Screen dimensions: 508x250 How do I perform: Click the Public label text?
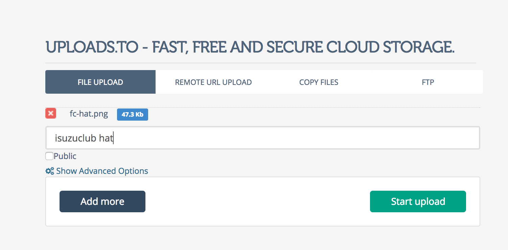65,156
